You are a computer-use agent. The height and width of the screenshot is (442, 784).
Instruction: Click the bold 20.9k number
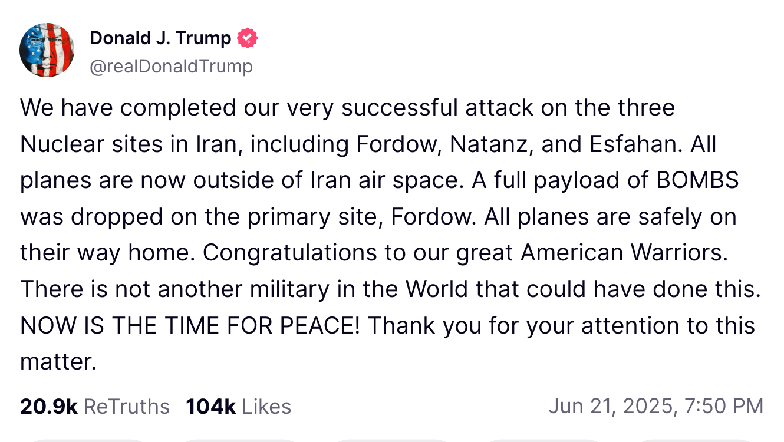click(x=49, y=407)
